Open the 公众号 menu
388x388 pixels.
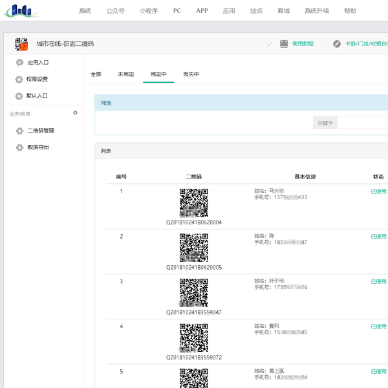pyautogui.click(x=116, y=11)
